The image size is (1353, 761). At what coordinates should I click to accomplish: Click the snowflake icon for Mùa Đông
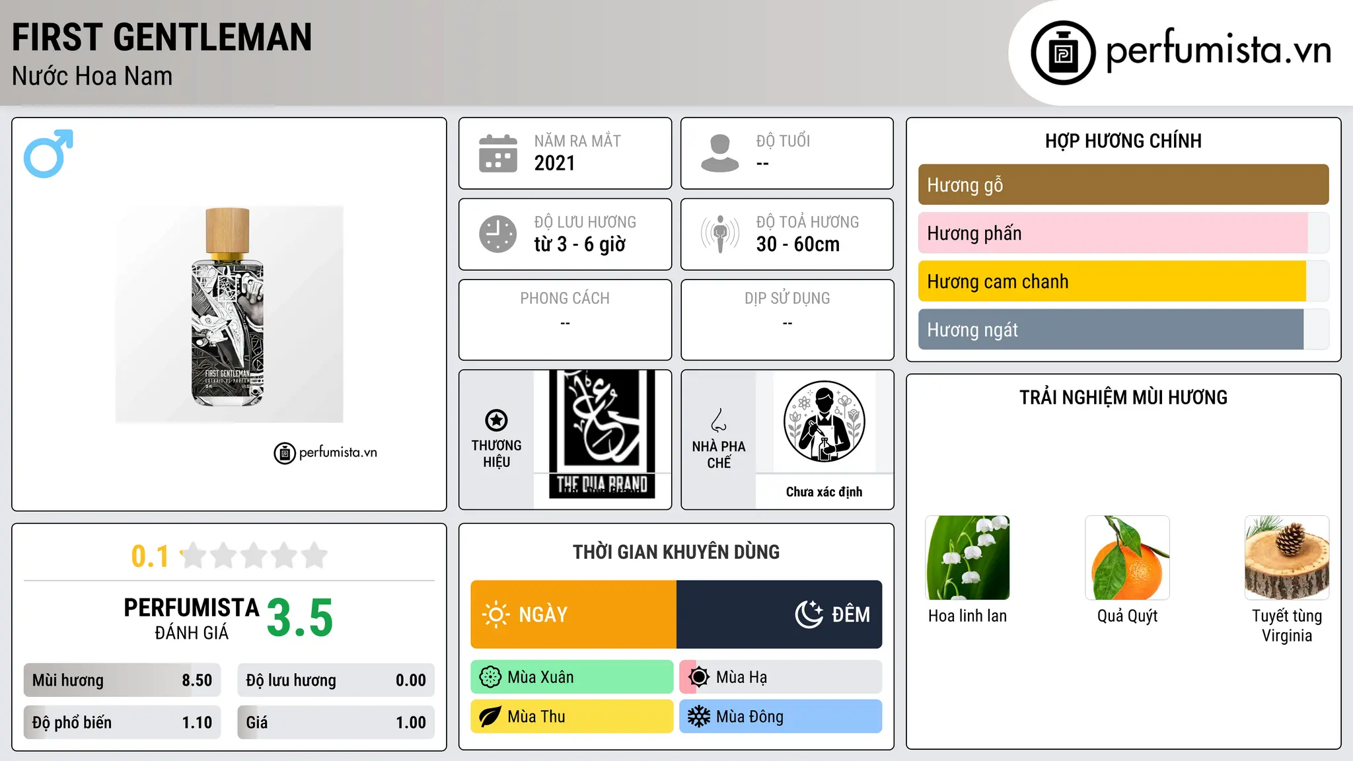(x=699, y=717)
